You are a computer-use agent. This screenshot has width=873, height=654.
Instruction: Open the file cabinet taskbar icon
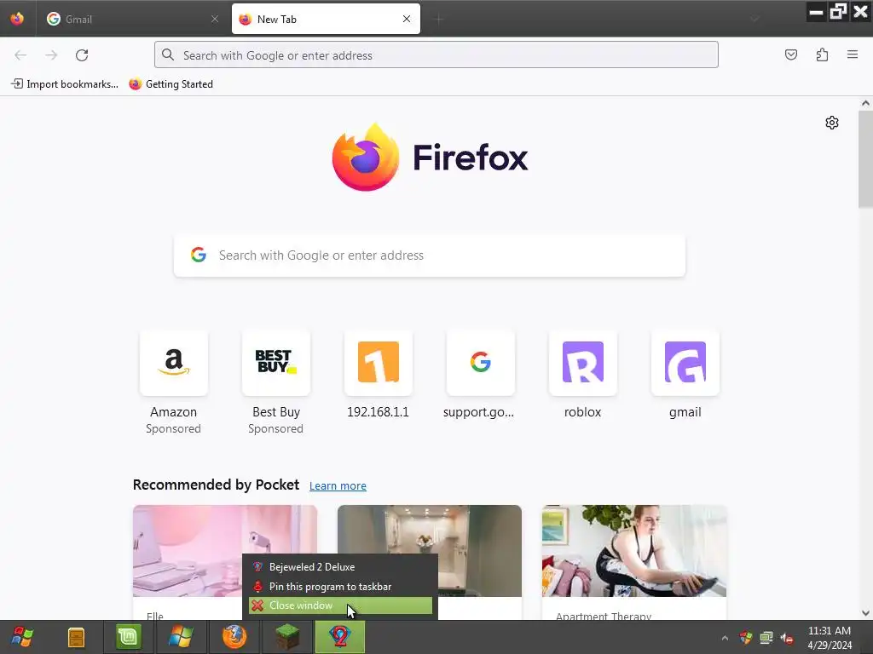pos(76,637)
